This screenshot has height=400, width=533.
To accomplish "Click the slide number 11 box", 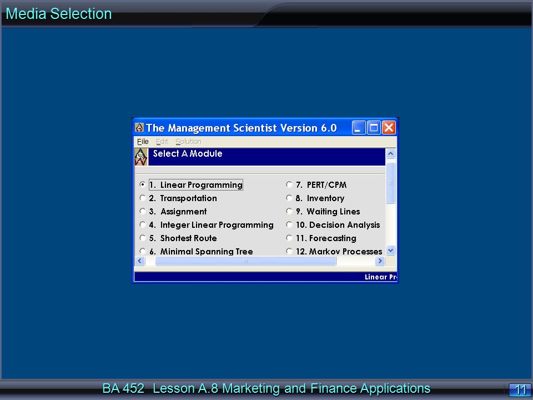I will click(520, 389).
